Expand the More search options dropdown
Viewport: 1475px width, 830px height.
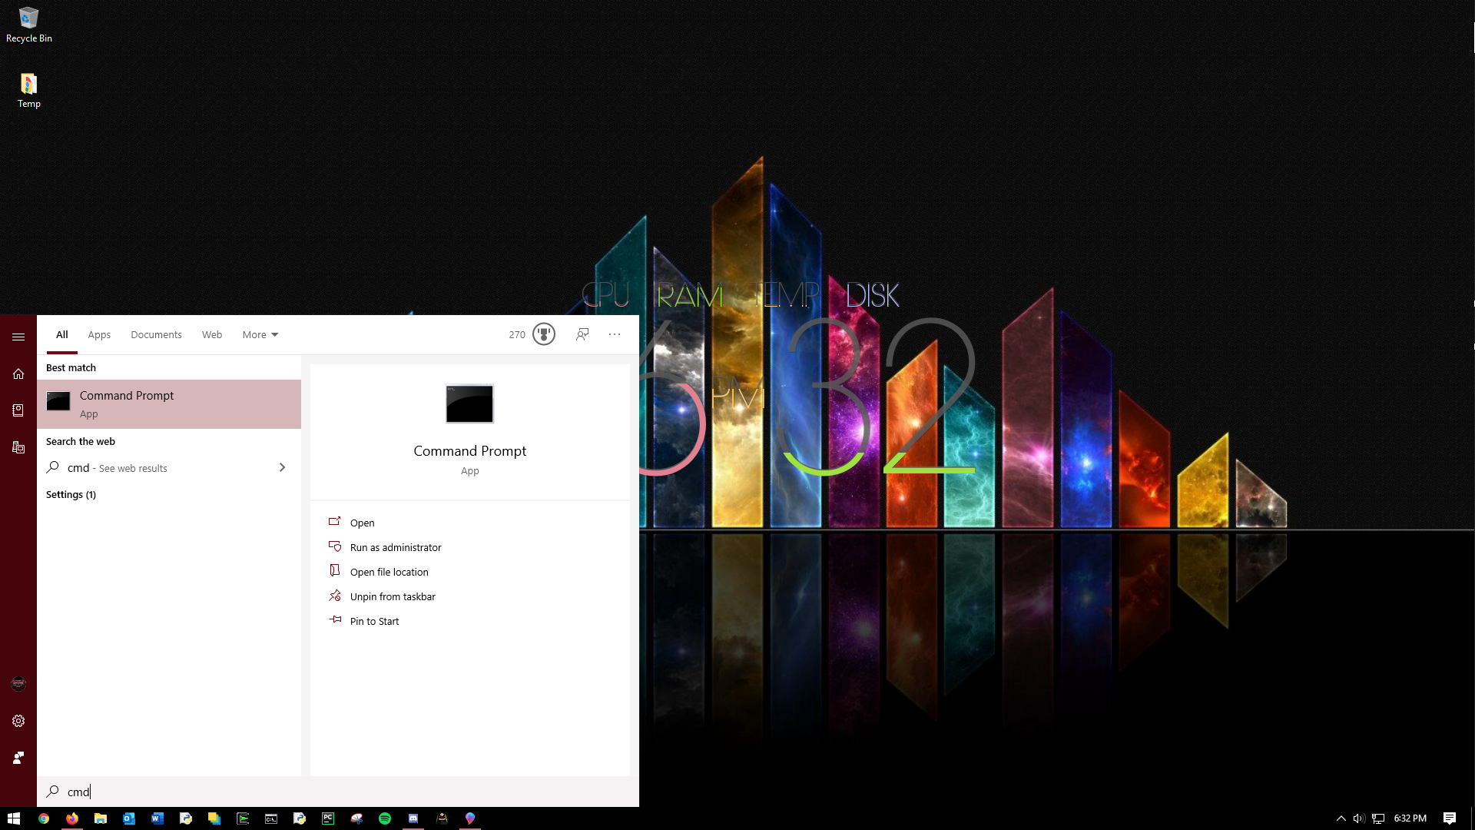(260, 334)
